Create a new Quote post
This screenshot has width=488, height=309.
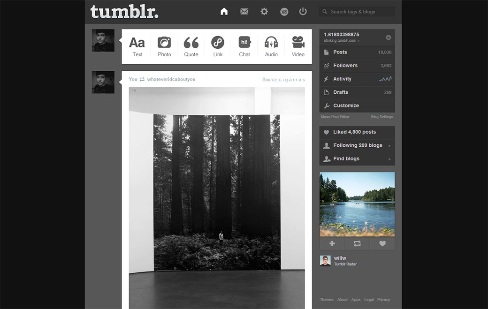[x=191, y=45]
